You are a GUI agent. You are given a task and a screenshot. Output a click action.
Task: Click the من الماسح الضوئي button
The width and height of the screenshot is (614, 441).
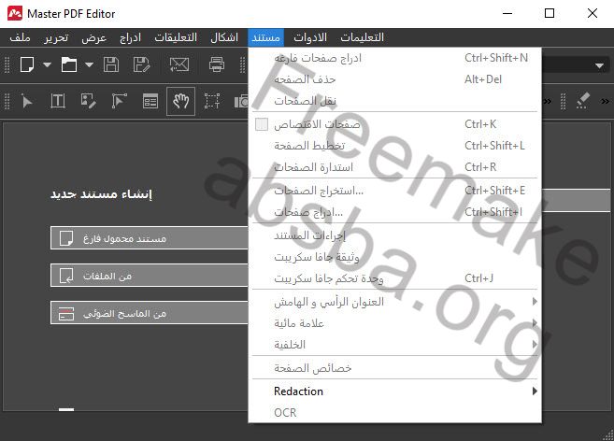150,313
